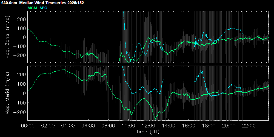Image resolution: width=274 pixels, height=137 pixels.
Task: Click the 0 label on zonal axis
Action: point(24,37)
